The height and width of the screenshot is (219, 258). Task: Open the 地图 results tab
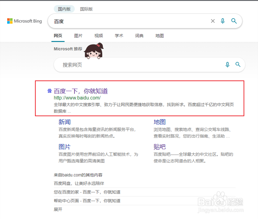coord(160,36)
